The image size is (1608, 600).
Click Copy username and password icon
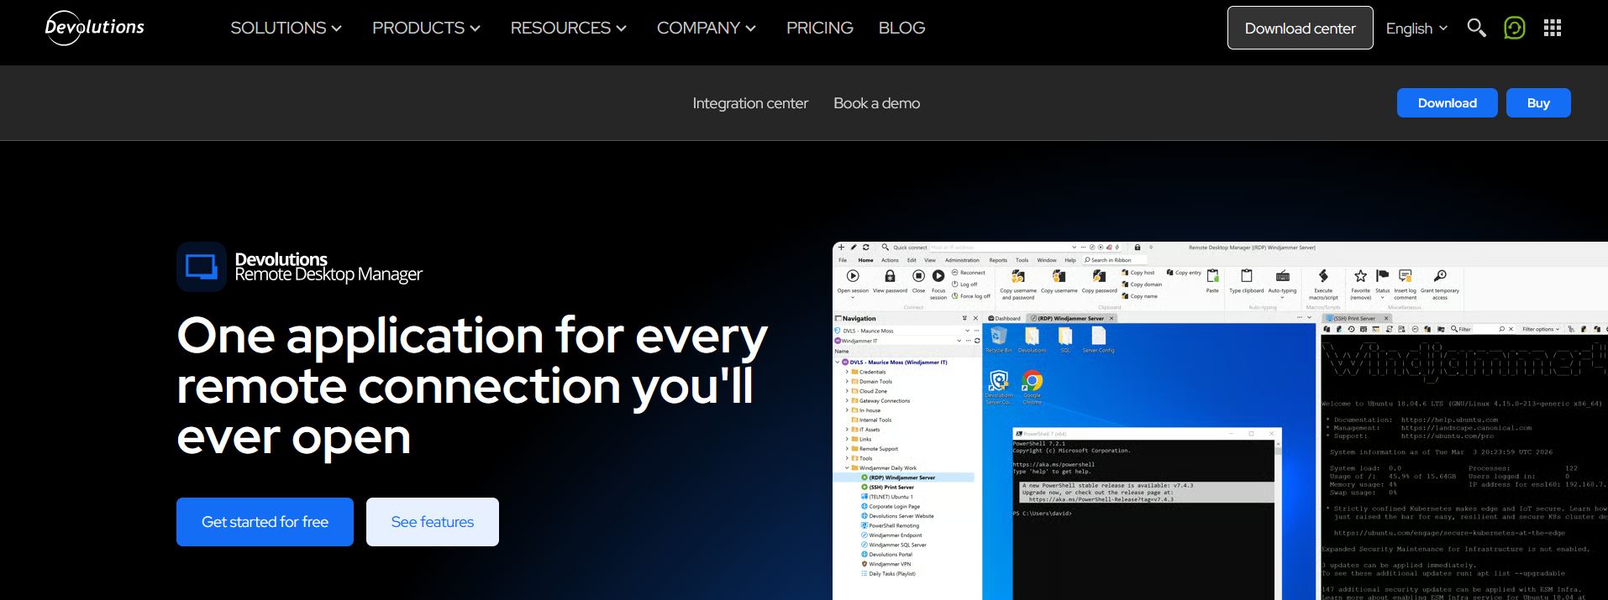coord(1017,276)
